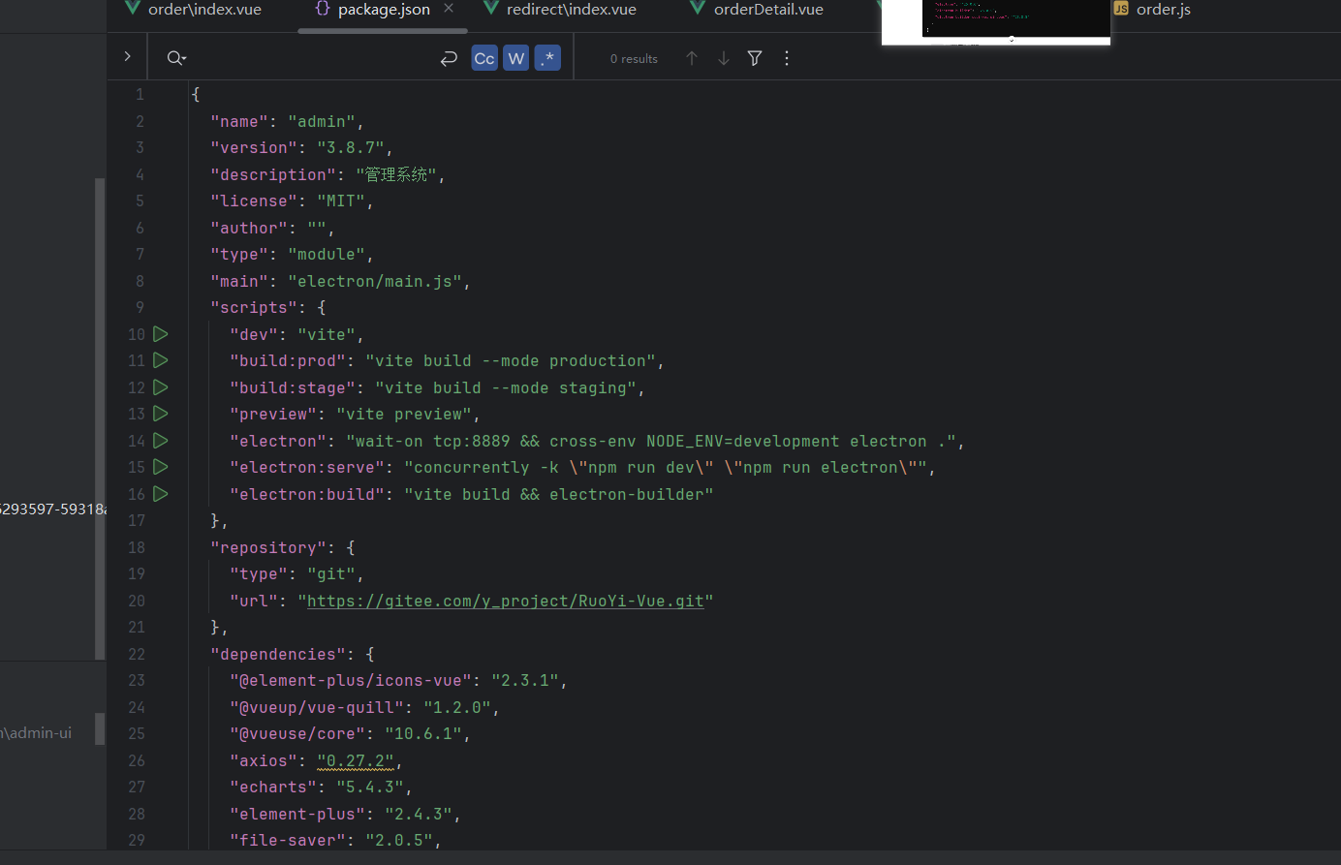Go to previous search occurrence arrow
This screenshot has width=1341, height=865.
tap(692, 58)
